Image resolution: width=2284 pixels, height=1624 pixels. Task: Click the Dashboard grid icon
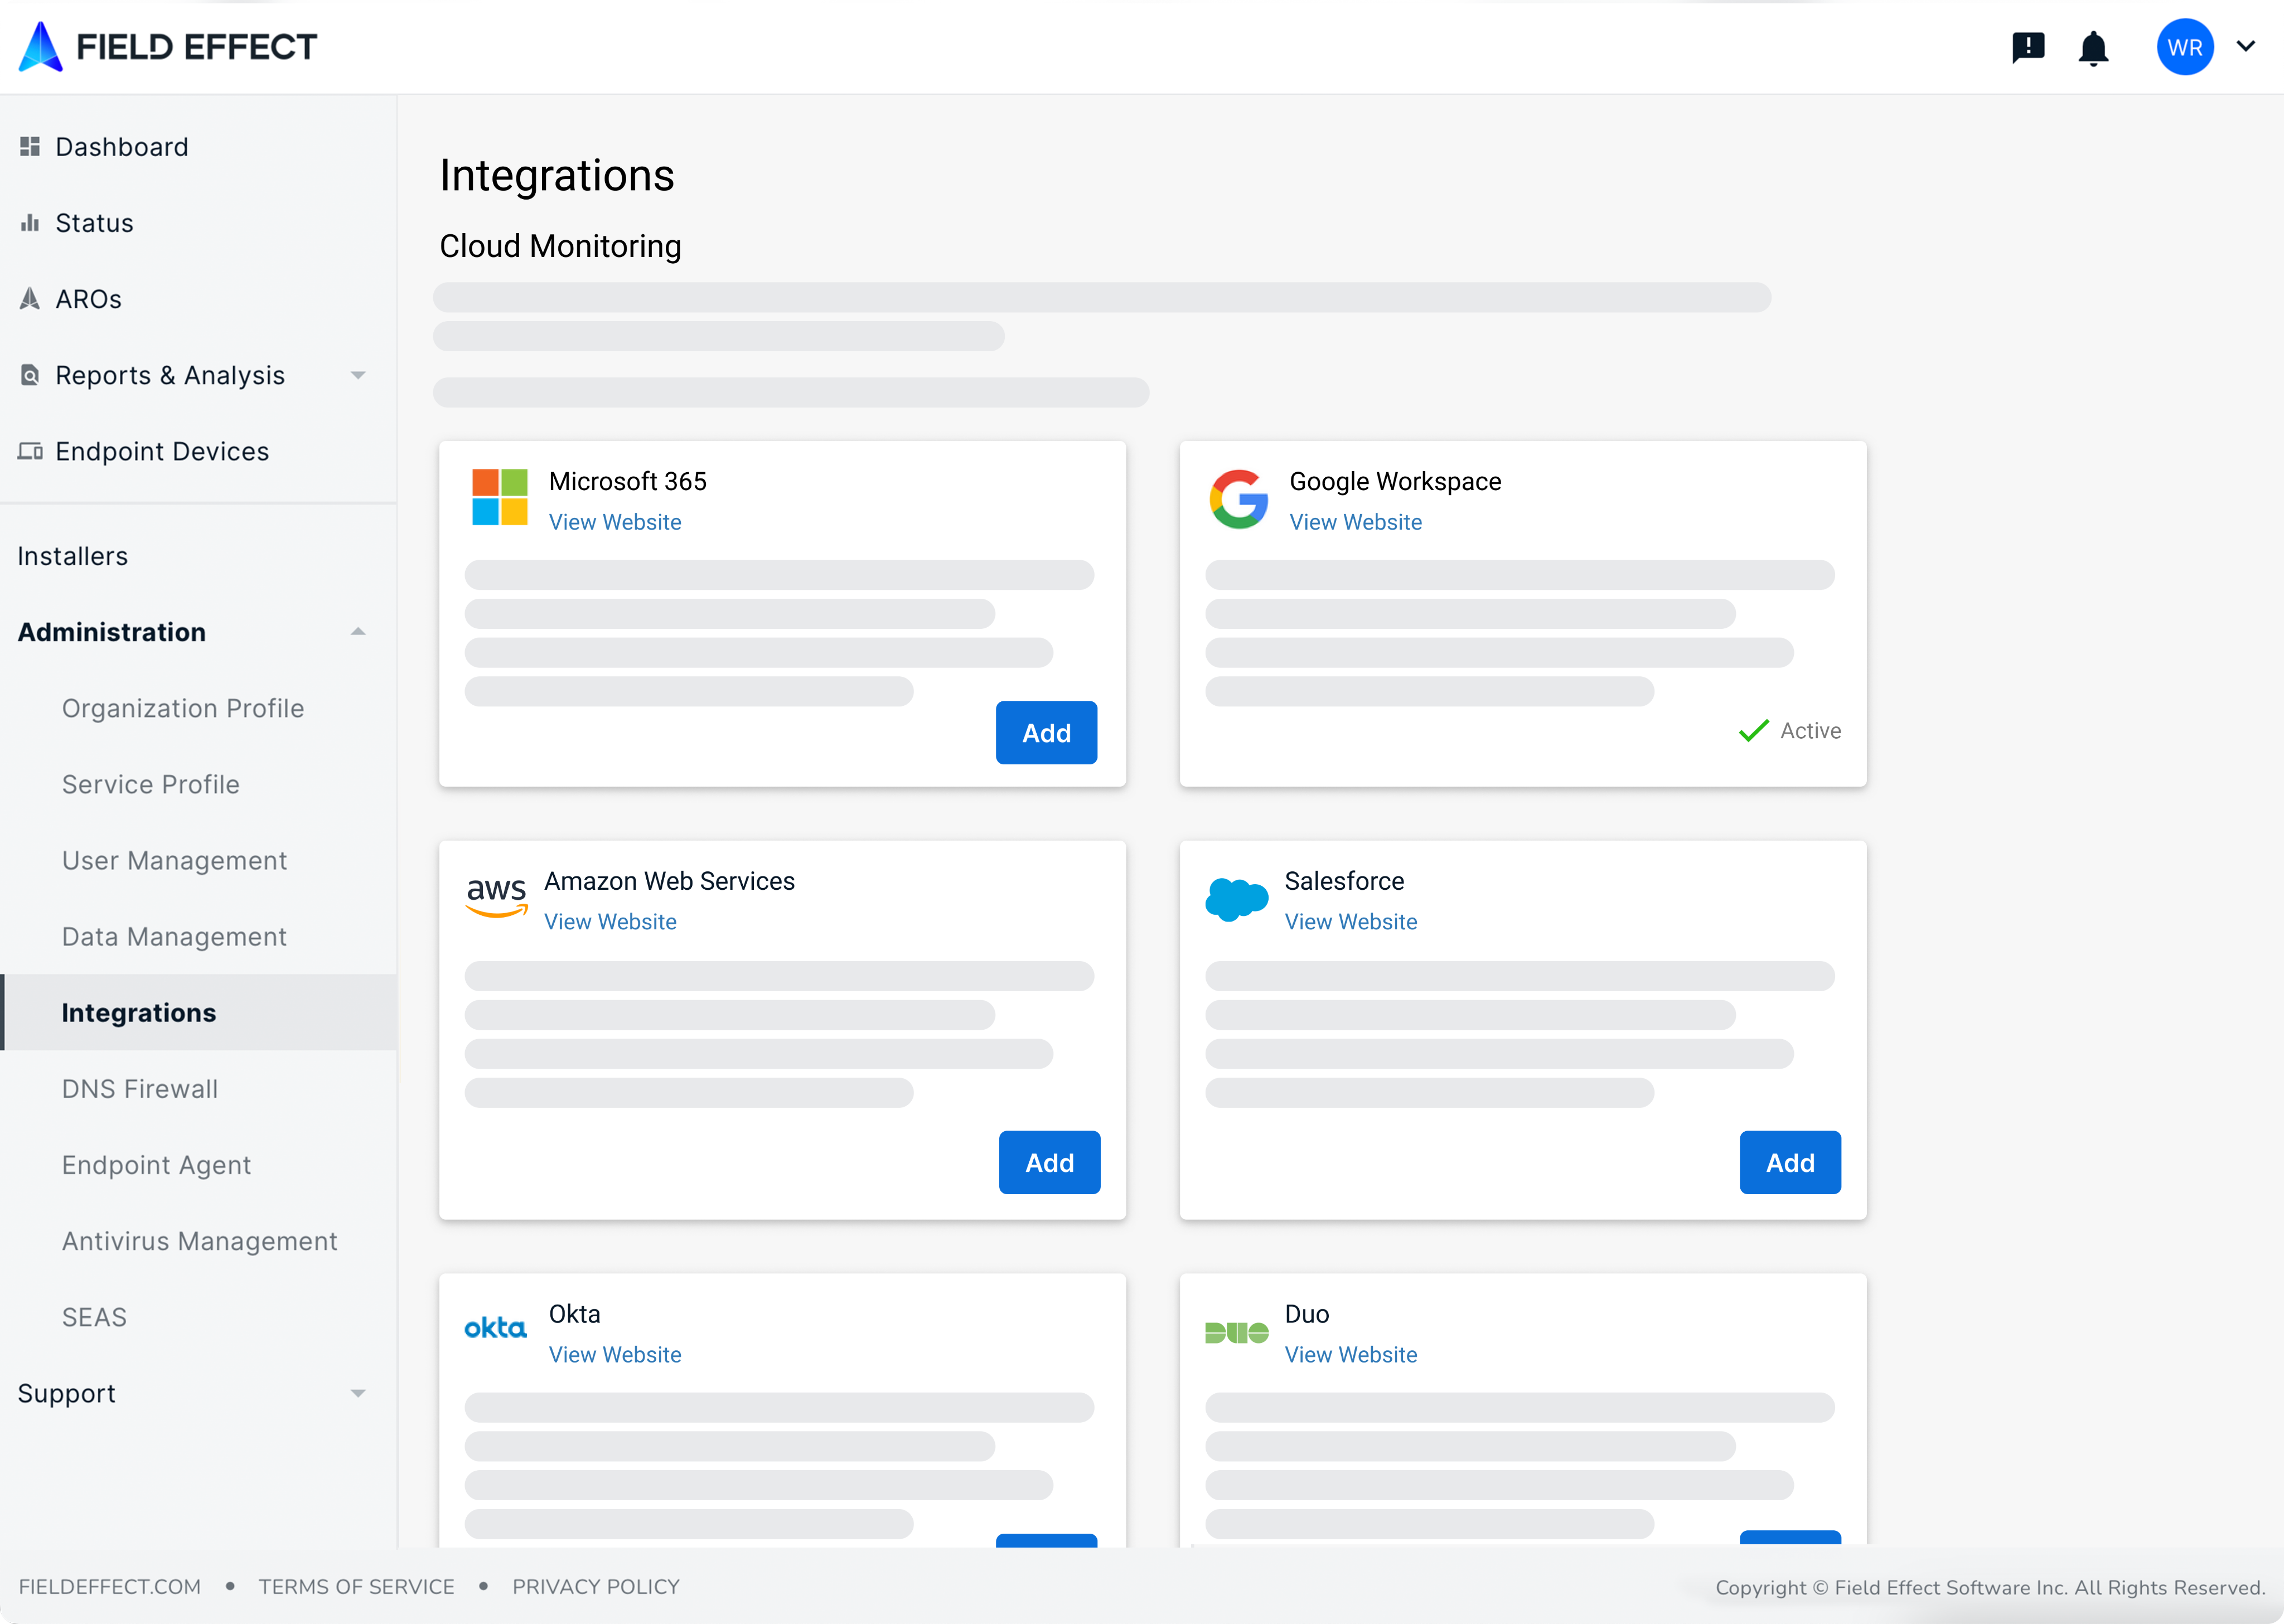30,147
